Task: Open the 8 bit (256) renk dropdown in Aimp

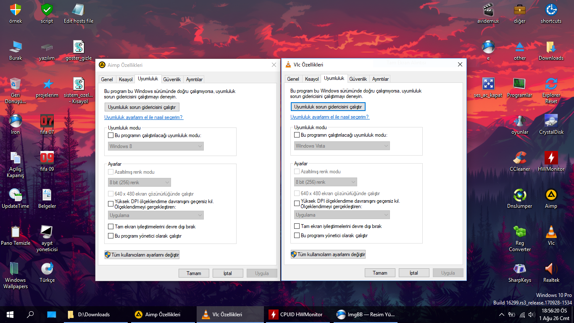Action: [140, 183]
